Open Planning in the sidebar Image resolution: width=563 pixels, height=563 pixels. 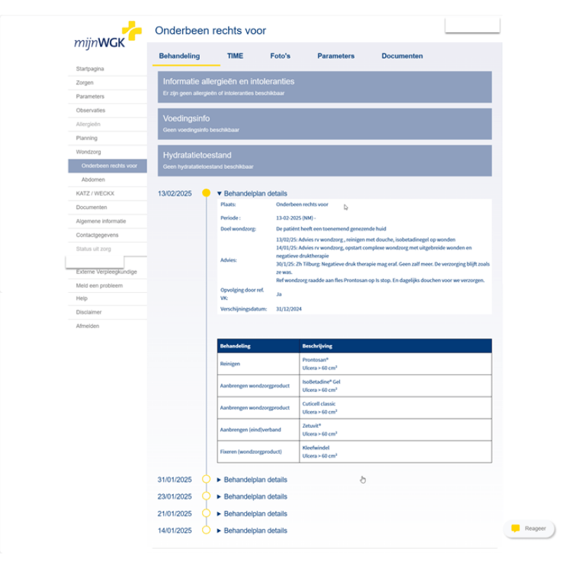click(108, 138)
